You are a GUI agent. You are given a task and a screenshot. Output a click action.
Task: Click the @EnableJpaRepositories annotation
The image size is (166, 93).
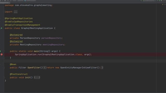[x=19, y=22]
